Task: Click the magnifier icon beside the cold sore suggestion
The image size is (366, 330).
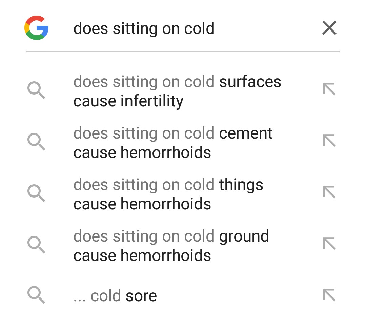Action: [x=36, y=295]
